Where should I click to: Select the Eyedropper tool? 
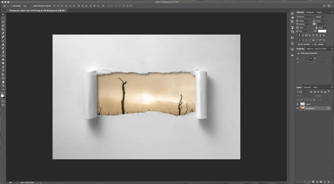(3, 33)
